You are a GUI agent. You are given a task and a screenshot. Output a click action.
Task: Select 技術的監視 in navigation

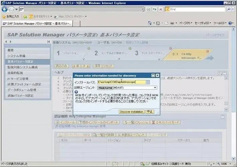pos(27,73)
